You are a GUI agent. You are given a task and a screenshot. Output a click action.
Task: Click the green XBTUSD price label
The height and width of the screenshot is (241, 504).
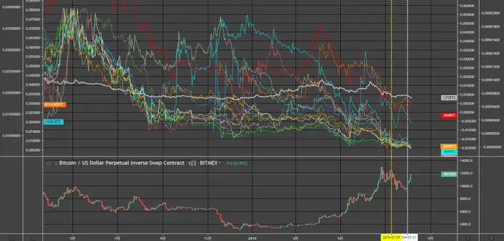pos(449,174)
